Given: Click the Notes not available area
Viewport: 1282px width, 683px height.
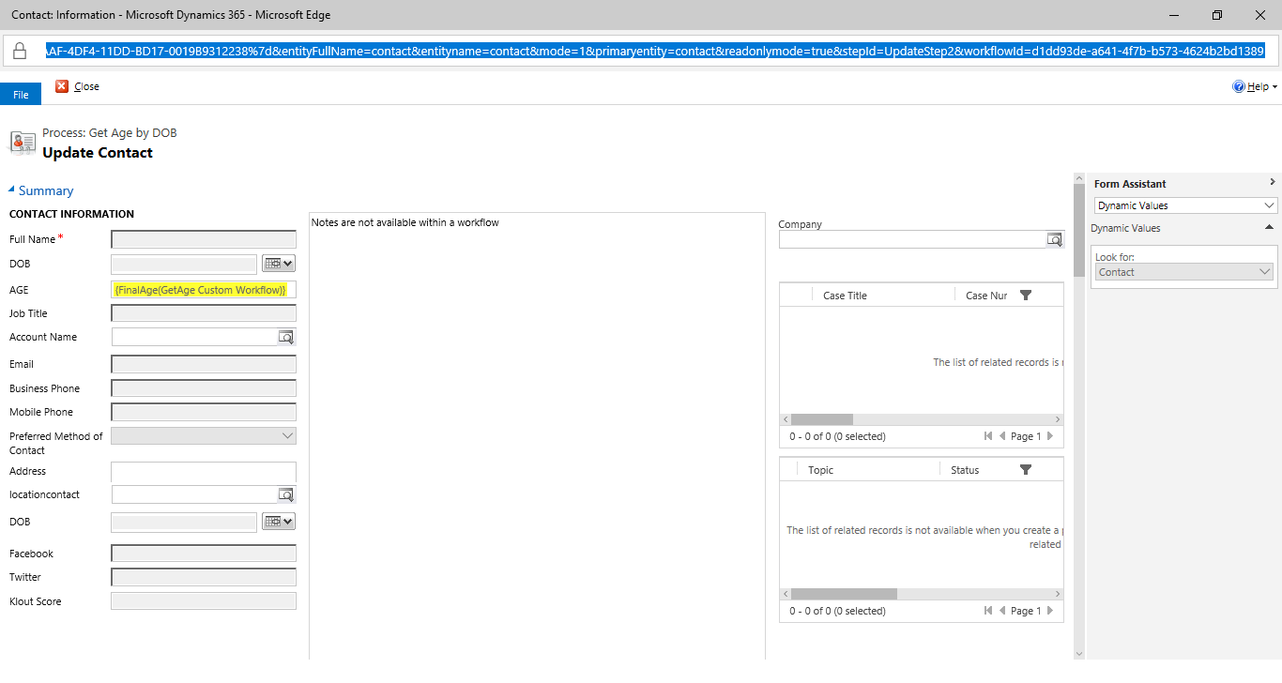Looking at the screenshot, I should 537,436.
